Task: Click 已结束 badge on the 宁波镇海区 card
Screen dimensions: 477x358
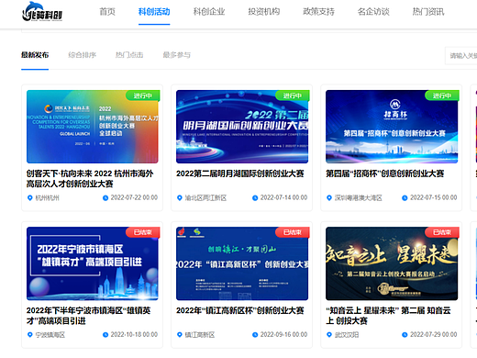Action: coord(143,232)
